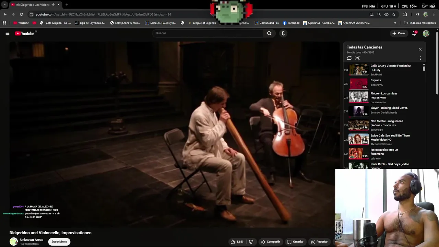Click the page vertical scrollbar

[x=437, y=63]
